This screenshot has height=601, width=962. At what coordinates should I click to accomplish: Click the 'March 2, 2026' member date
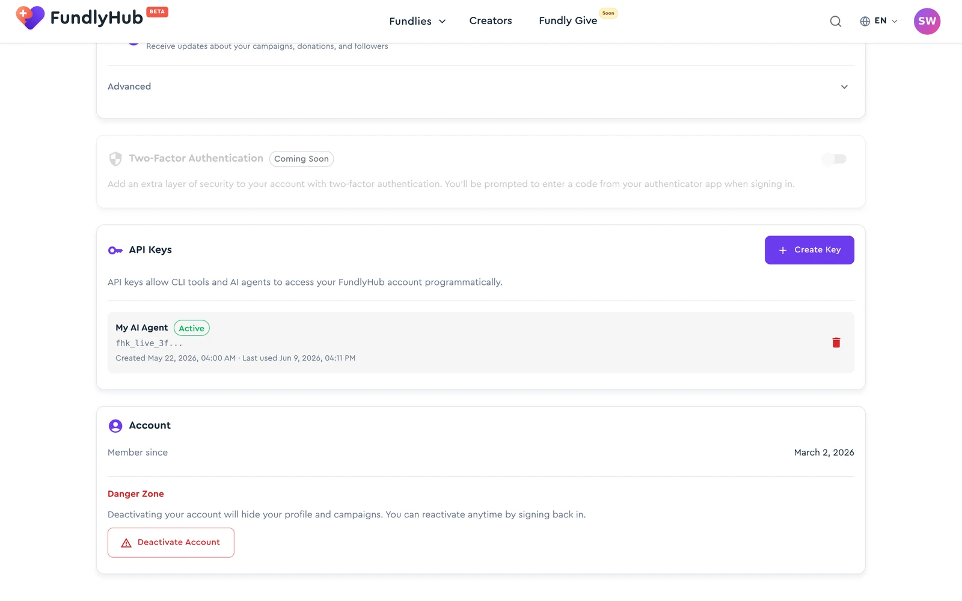(x=824, y=453)
